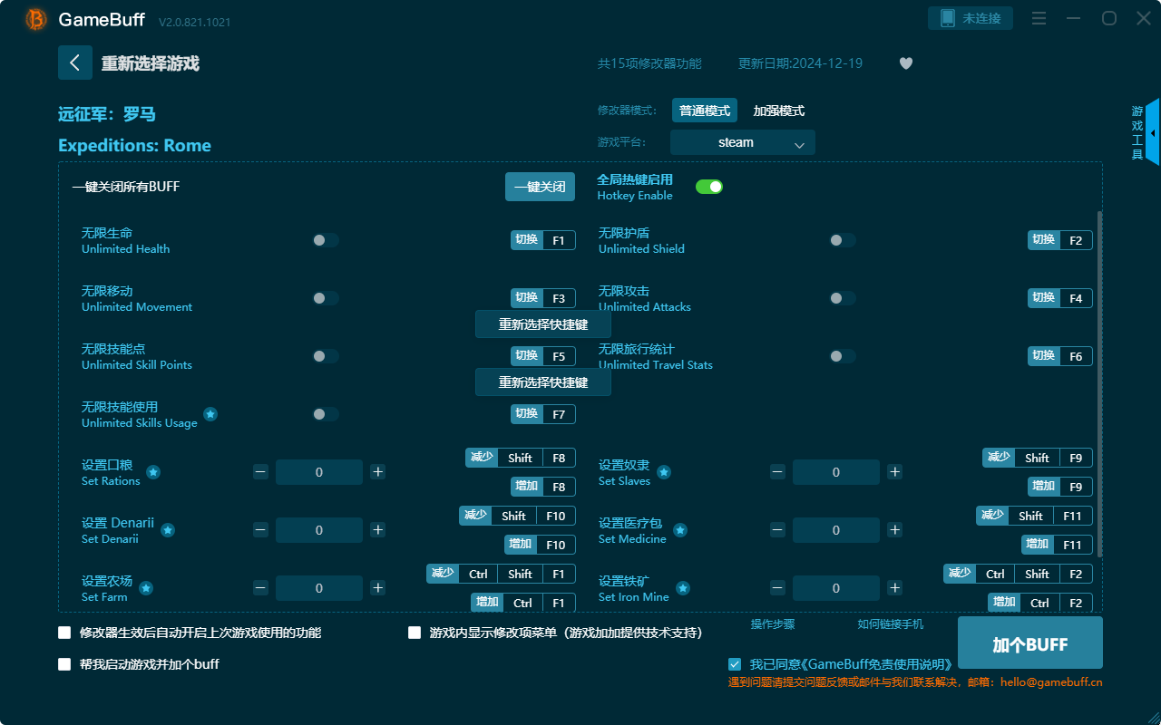Click plus icon for Set Slaves

(894, 472)
